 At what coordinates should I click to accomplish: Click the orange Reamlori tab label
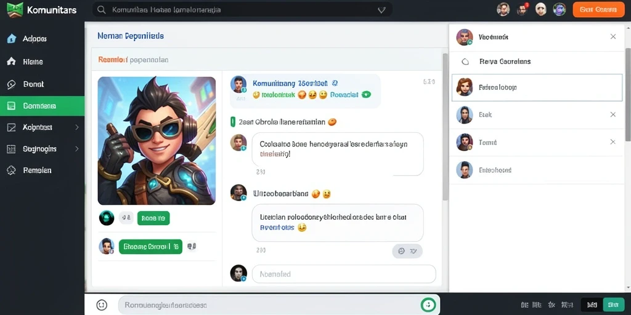coord(113,60)
